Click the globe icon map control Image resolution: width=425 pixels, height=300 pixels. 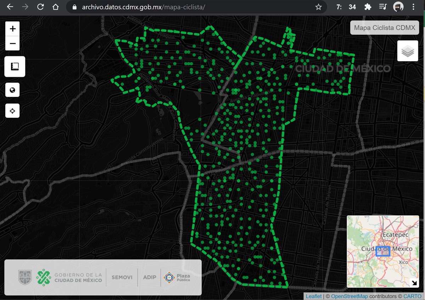point(12,90)
